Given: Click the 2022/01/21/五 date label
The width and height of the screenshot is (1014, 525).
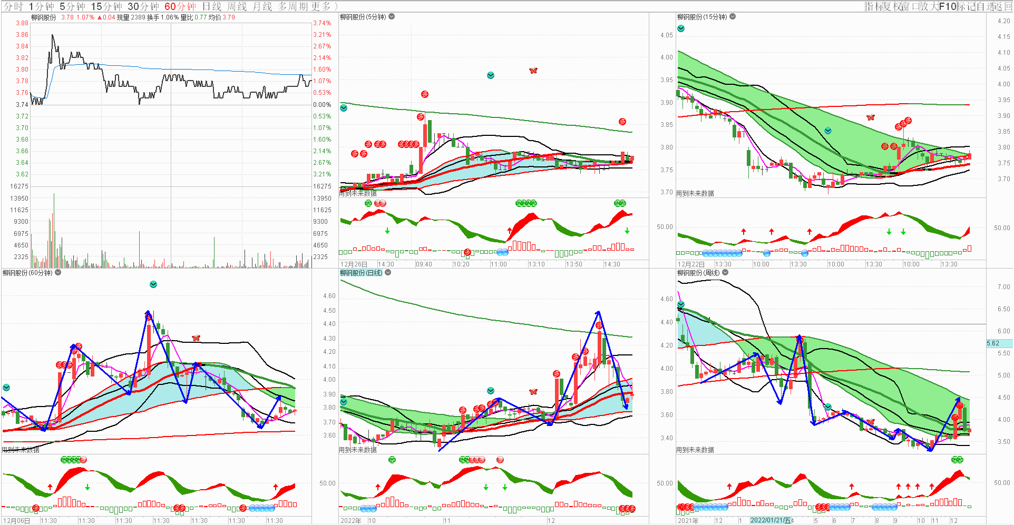Looking at the screenshot, I should [x=771, y=520].
